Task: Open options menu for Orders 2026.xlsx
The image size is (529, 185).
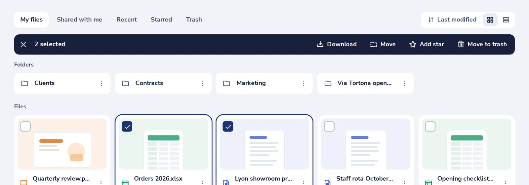Action: [202, 182]
